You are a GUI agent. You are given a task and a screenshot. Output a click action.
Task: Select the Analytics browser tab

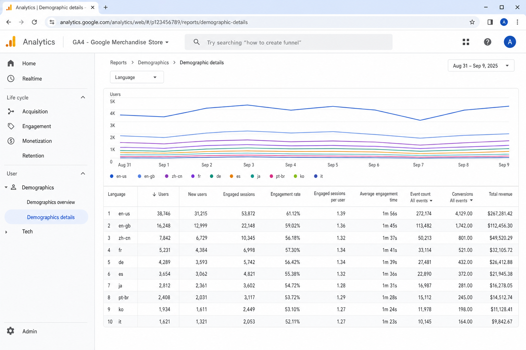point(50,8)
